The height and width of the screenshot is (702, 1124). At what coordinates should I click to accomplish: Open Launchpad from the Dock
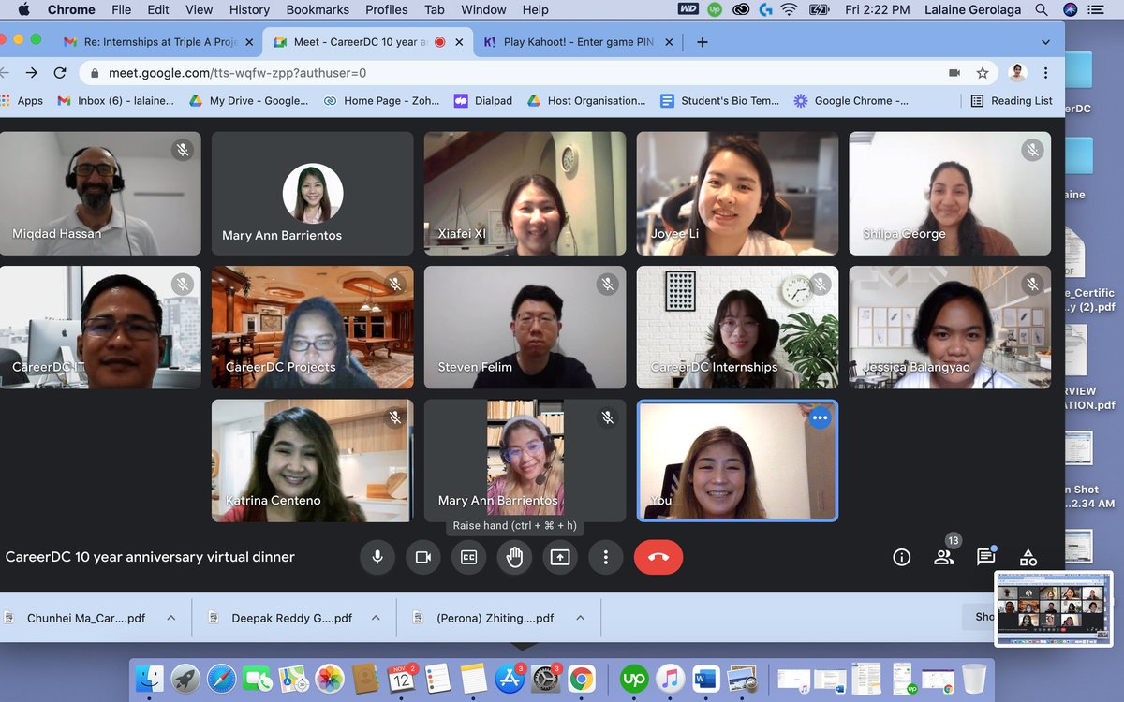click(x=185, y=679)
